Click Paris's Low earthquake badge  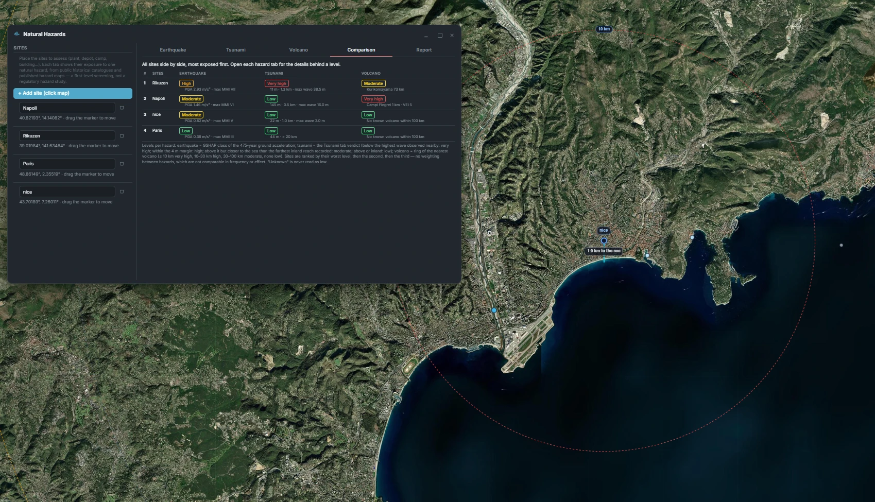tap(186, 131)
